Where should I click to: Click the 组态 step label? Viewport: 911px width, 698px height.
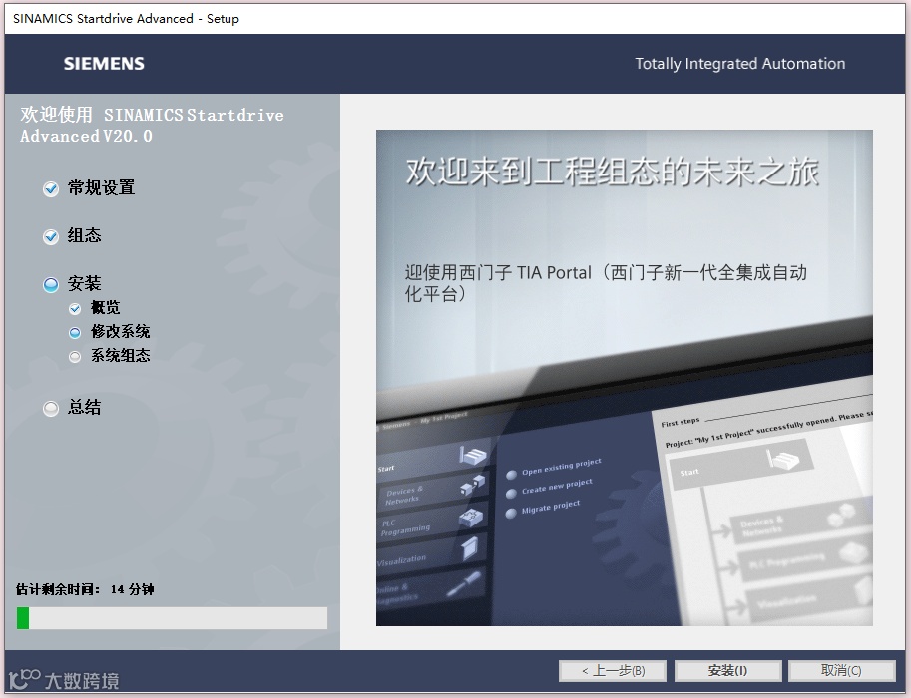coord(84,235)
